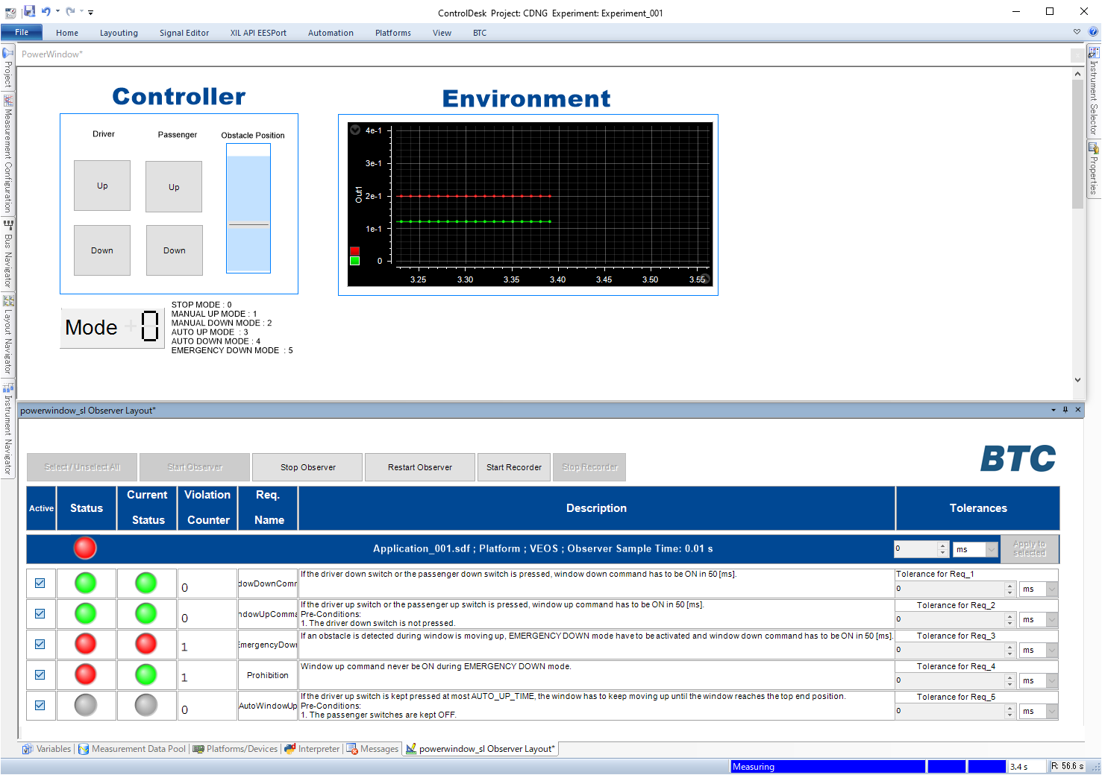The height and width of the screenshot is (775, 1102).
Task: Uncheck Active checkbox for EmergencyDown row
Action: 40,645
